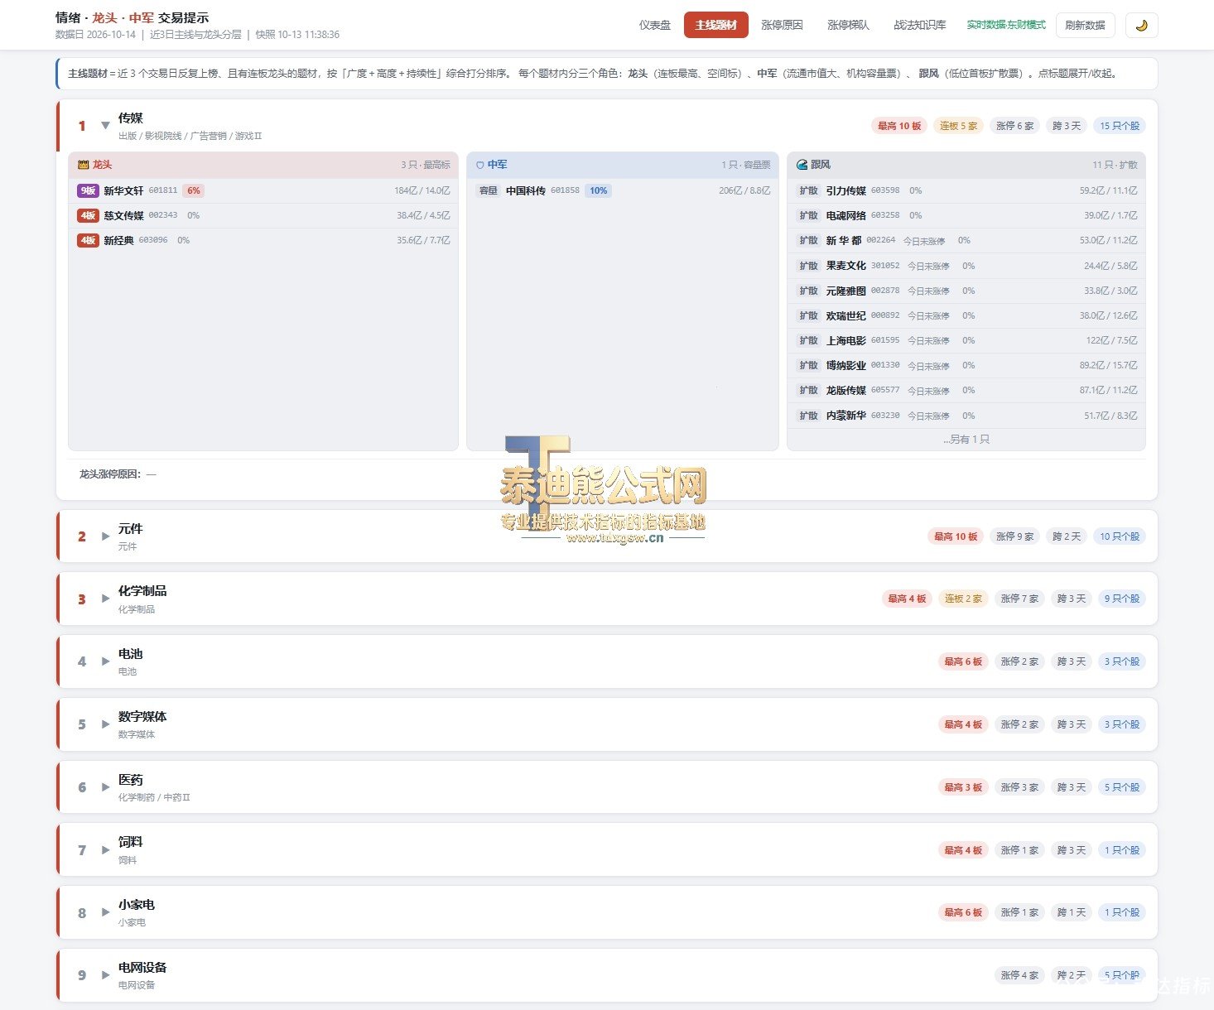This screenshot has width=1214, height=1010.
Task: Click the 龙头 crown icon
Action: click(x=83, y=165)
